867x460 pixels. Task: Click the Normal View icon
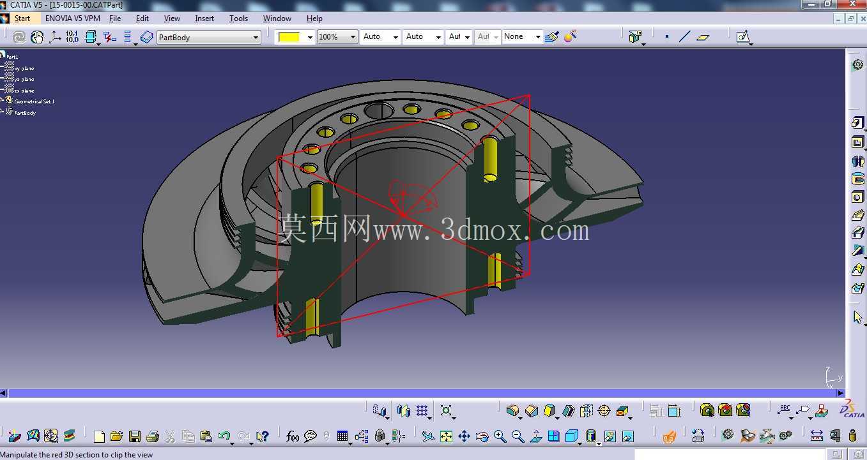[x=535, y=436]
